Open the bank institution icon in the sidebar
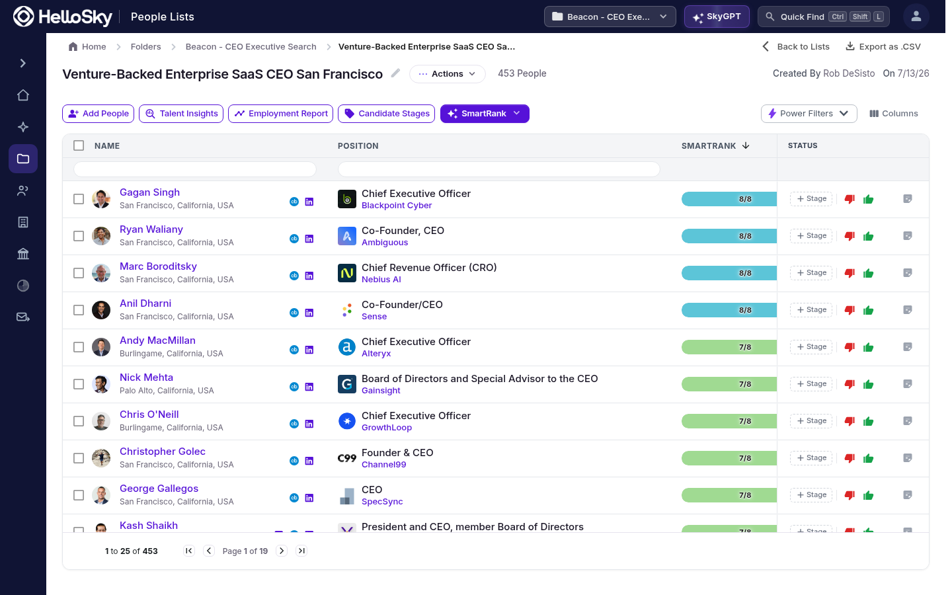The height and width of the screenshot is (595, 952). 23,254
